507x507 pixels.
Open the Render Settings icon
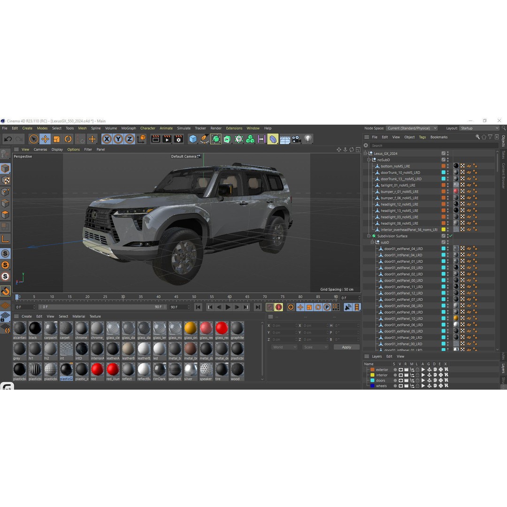click(178, 139)
